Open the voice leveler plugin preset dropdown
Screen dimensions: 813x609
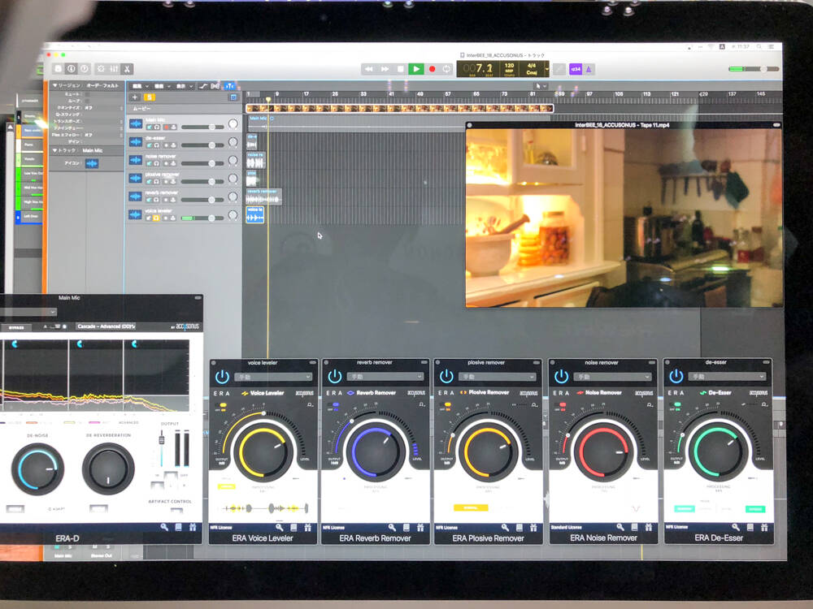pyautogui.click(x=273, y=377)
